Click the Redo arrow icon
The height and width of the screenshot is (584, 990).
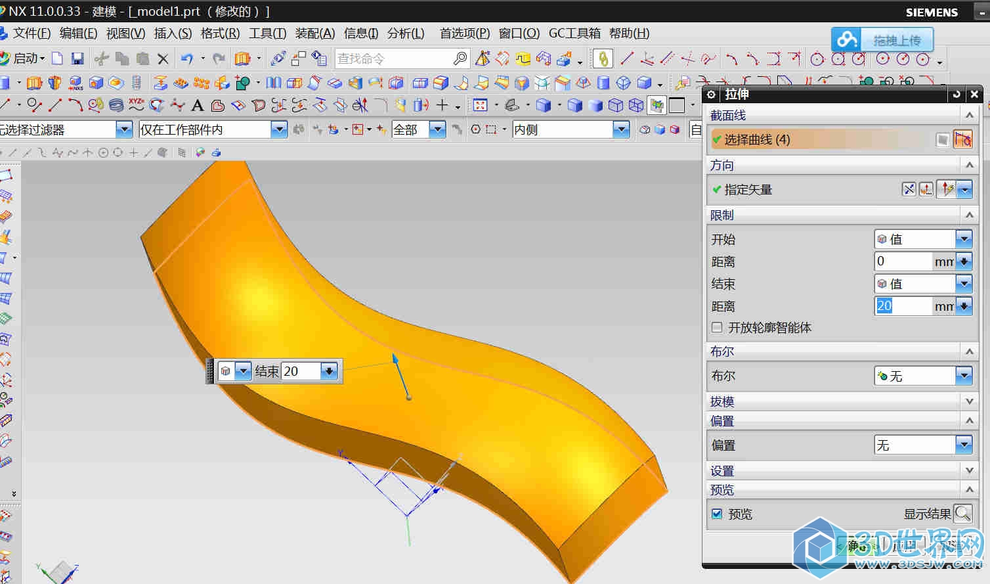(219, 58)
